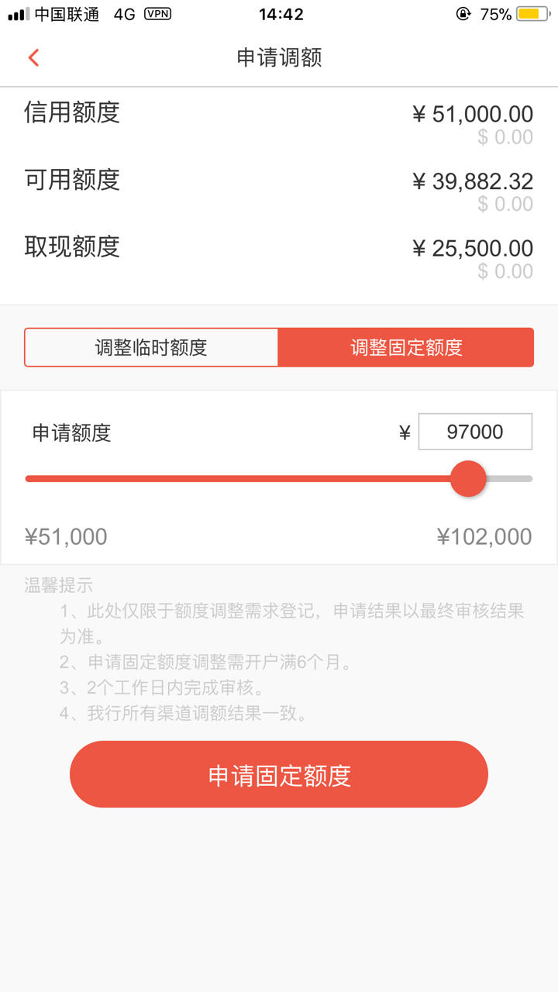Tap the 温馨提示 heading text
The image size is (558, 992).
[x=59, y=586]
